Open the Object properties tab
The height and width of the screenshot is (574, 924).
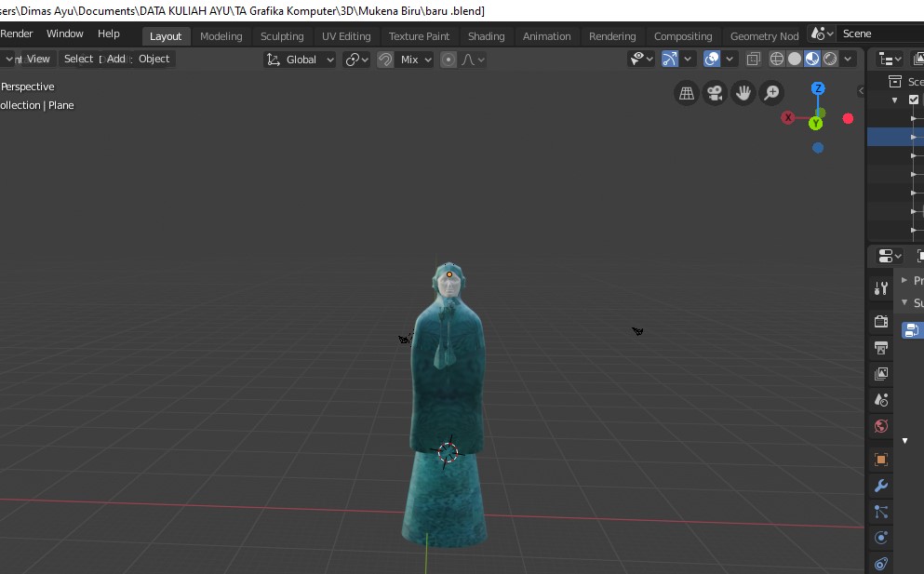[x=880, y=460]
